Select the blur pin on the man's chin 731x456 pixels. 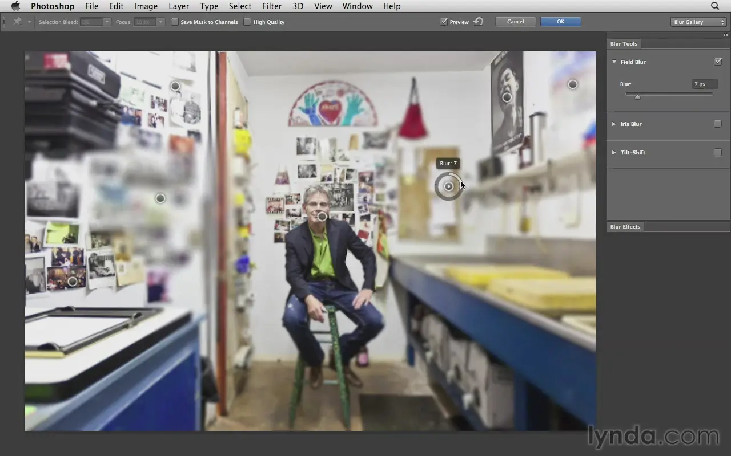322,217
